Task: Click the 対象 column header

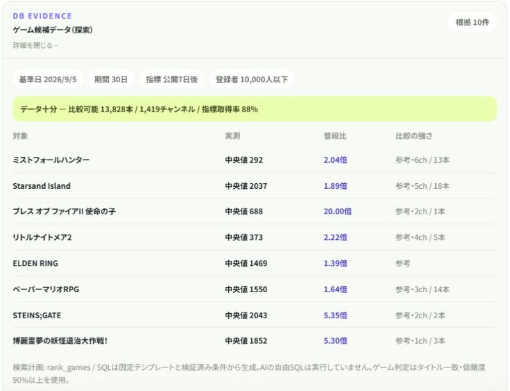Action: 20,136
